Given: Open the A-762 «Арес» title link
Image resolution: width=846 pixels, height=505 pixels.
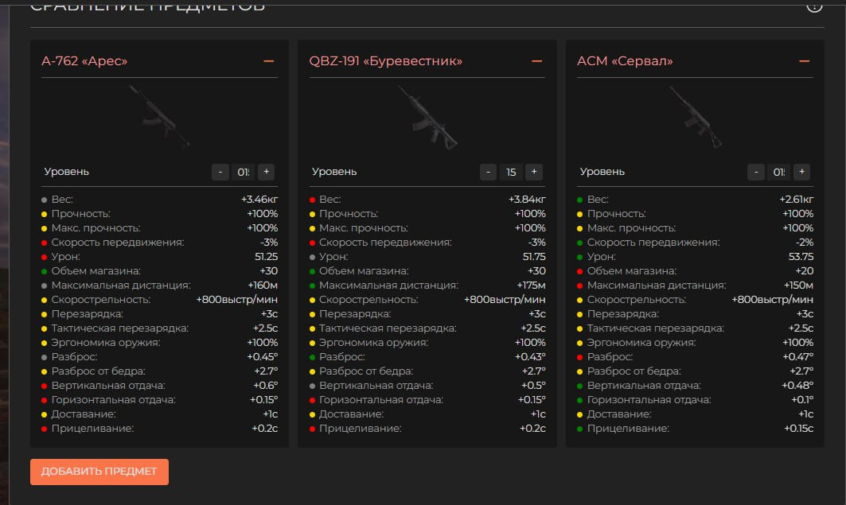Looking at the screenshot, I should (84, 61).
